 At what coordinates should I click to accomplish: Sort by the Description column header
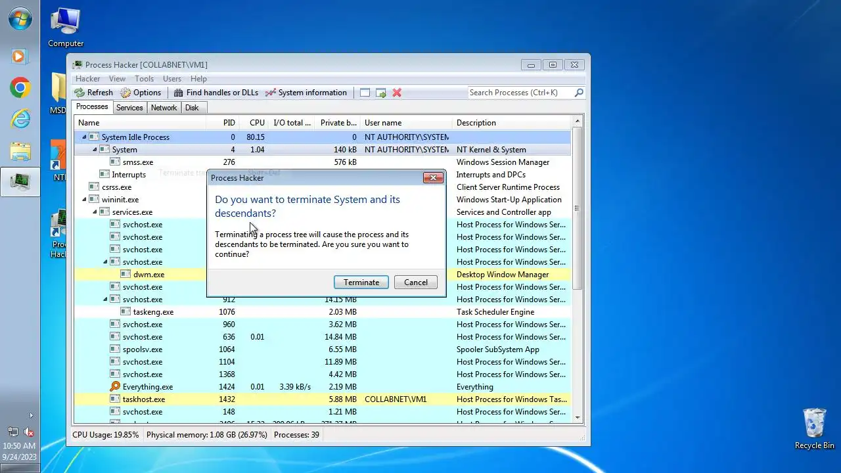click(x=512, y=123)
